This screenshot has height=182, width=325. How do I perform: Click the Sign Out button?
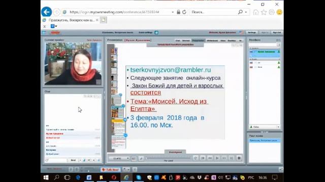pyautogui.click(x=277, y=32)
